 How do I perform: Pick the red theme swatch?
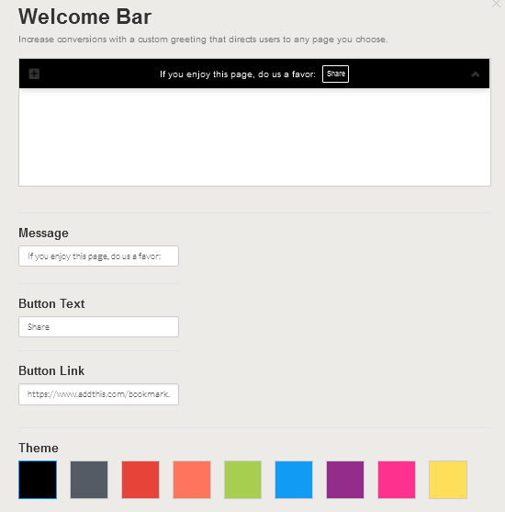coord(140,480)
